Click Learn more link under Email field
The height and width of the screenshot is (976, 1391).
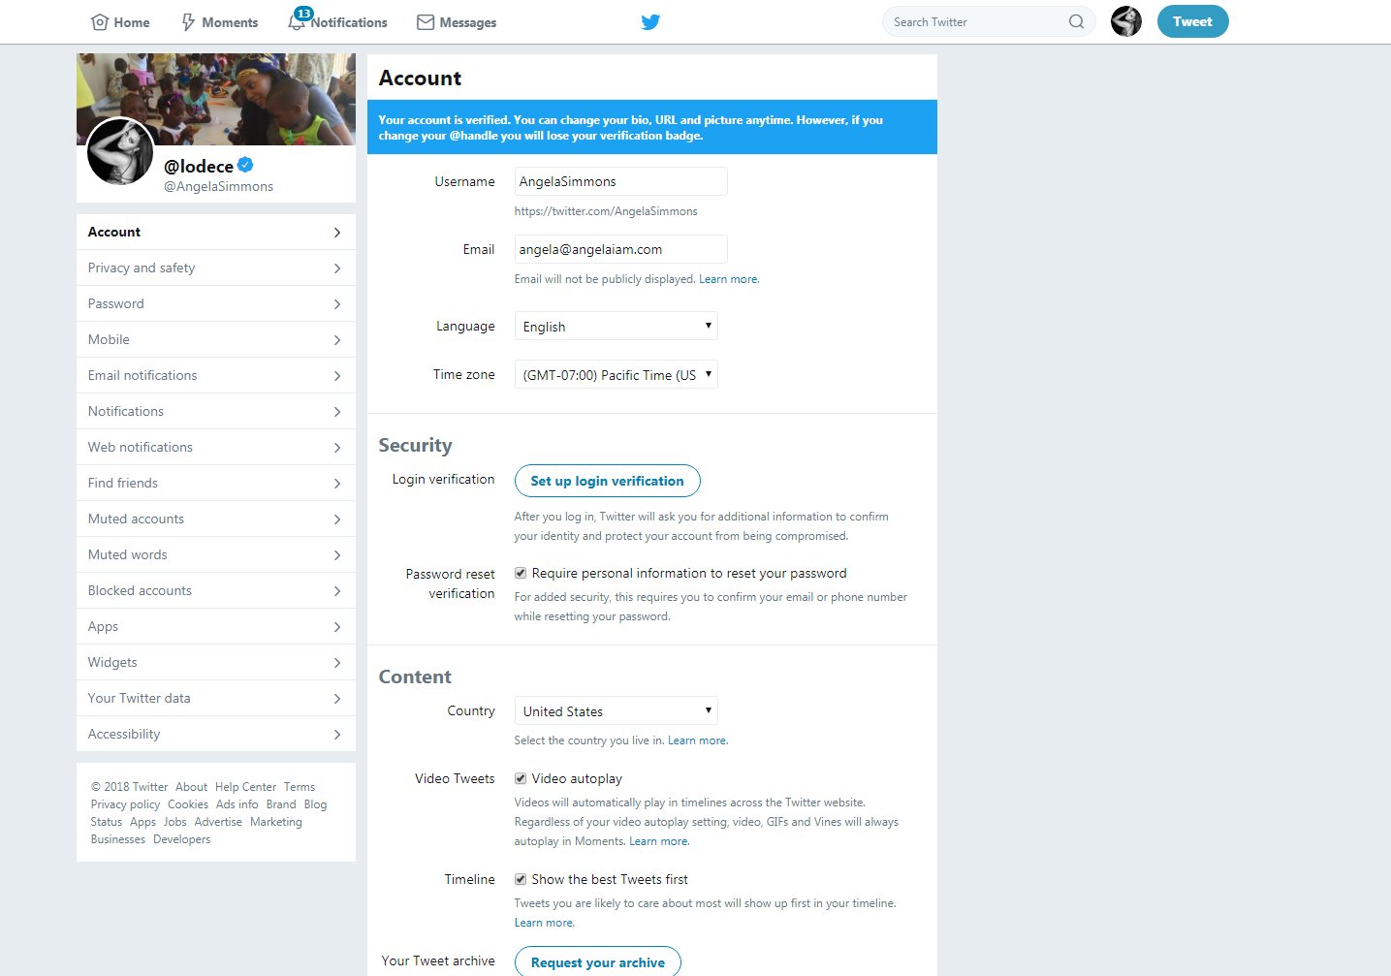tap(729, 279)
